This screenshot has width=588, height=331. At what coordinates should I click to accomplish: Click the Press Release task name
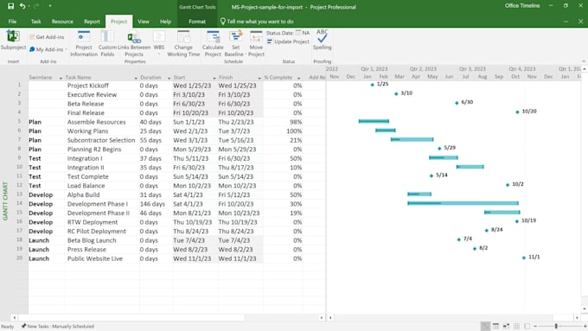tap(86, 249)
